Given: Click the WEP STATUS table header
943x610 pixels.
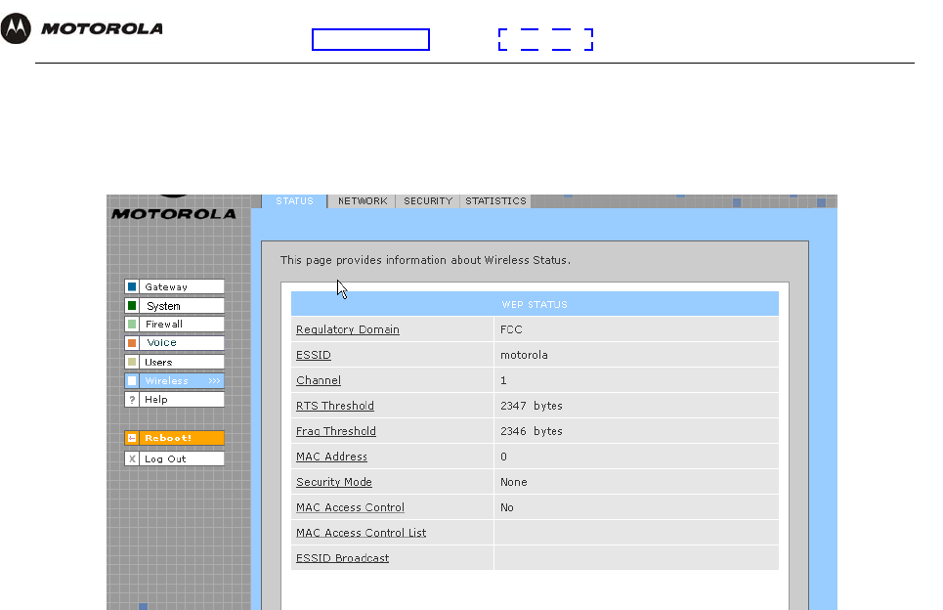Looking at the screenshot, I should [x=535, y=304].
